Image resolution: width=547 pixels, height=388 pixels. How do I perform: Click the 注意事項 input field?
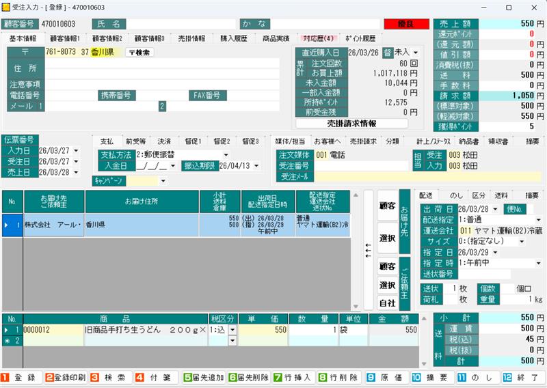(162, 85)
